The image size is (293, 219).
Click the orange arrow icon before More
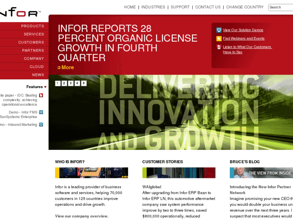point(59,68)
